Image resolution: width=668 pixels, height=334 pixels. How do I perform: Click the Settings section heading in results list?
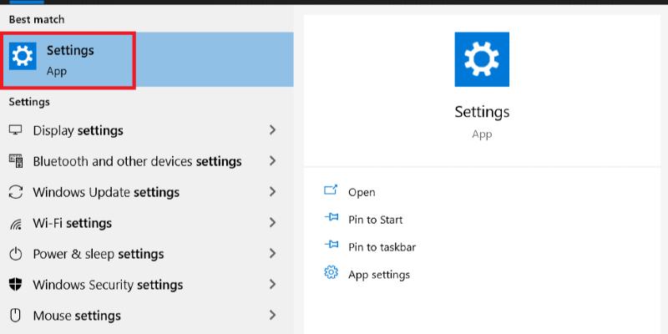[29, 102]
